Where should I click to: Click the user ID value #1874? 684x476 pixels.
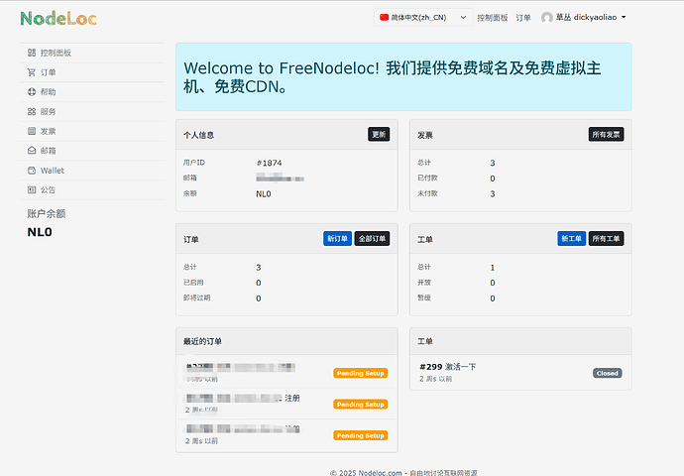tap(269, 164)
